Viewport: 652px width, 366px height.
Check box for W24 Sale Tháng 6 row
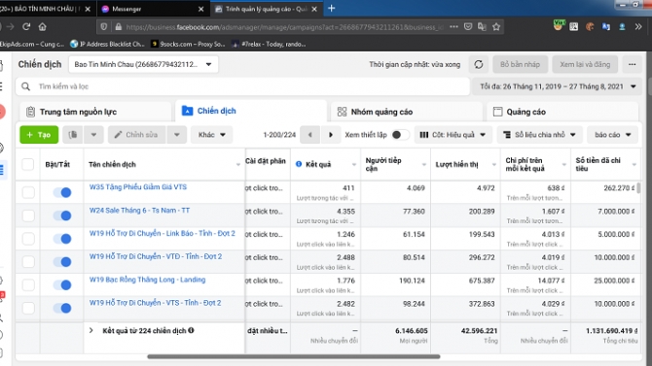[28, 216]
